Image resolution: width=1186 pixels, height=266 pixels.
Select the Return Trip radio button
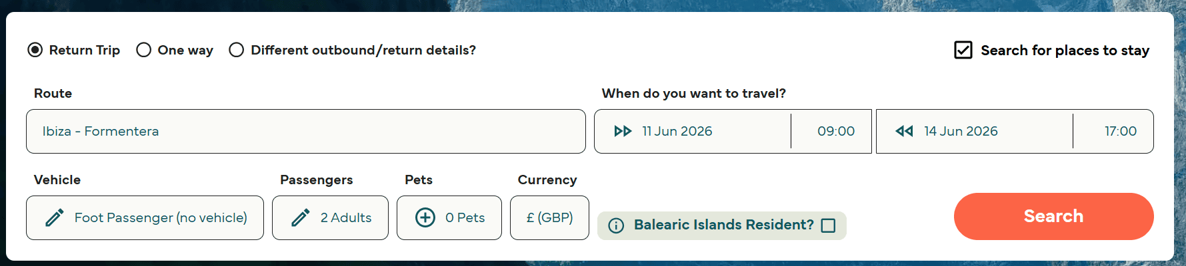35,50
